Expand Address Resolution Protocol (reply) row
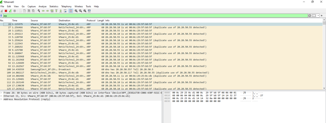Screen dimensions: 326x123 coord(1,99)
